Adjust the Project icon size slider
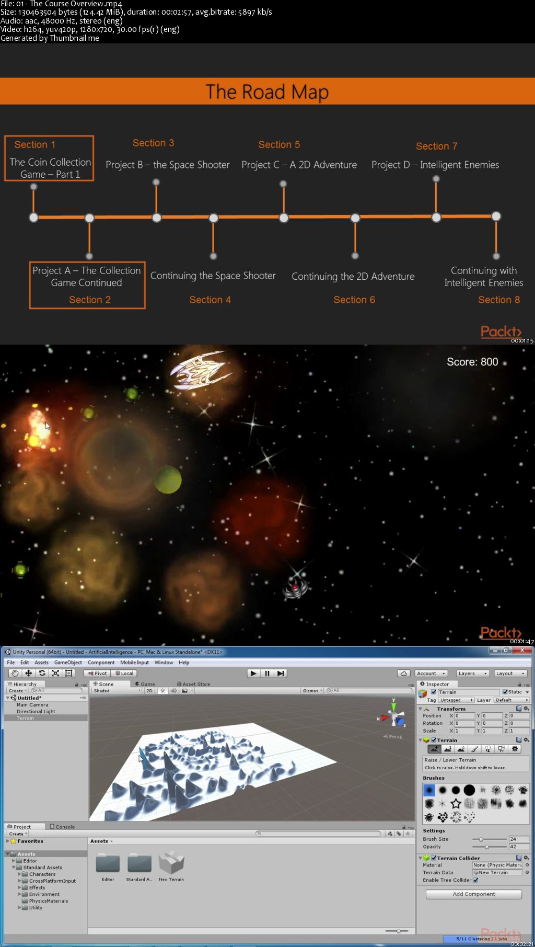Screen dimensions: 535x947 tap(398, 931)
